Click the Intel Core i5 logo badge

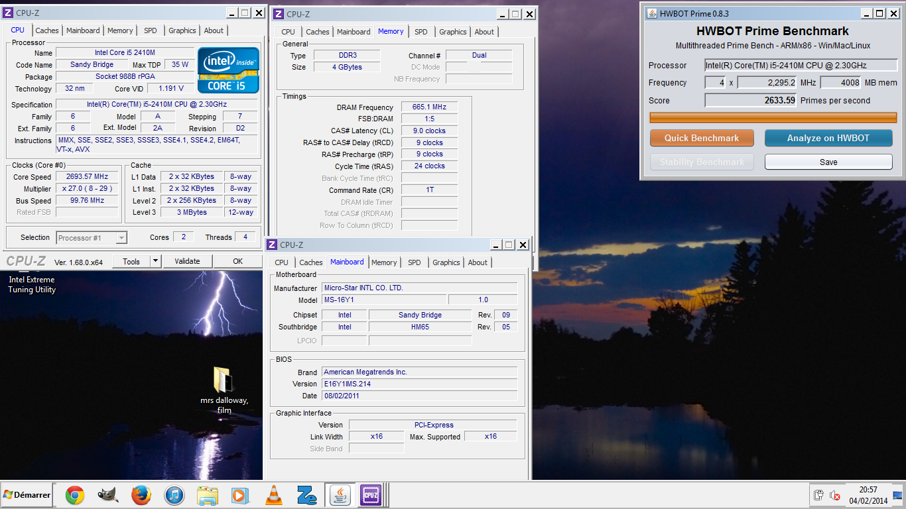tap(228, 70)
